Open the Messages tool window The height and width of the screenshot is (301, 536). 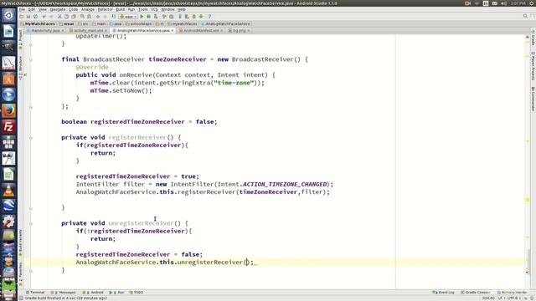64,293
